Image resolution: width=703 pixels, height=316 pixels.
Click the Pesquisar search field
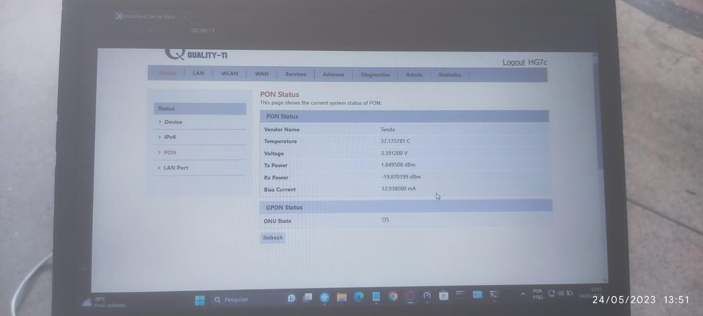click(x=246, y=300)
